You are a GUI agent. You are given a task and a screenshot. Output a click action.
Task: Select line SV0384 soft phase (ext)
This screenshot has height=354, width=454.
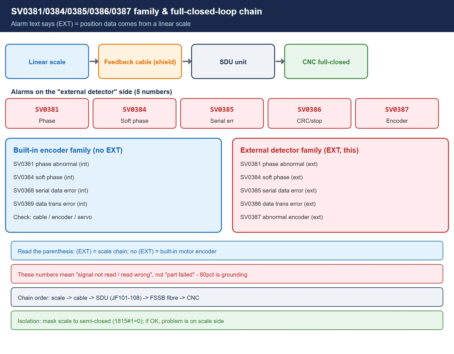pyautogui.click(x=272, y=177)
